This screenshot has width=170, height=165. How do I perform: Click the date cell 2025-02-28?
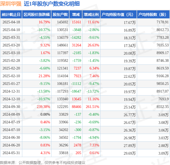[11, 60]
